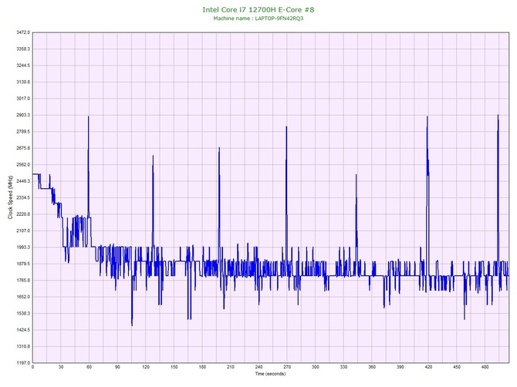Click the 1993.3 y-axis tick label
Screen dimensions: 517x387
coord(23,247)
